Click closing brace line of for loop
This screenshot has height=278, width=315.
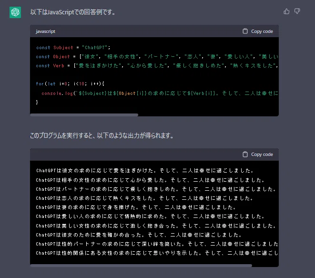click(x=37, y=102)
